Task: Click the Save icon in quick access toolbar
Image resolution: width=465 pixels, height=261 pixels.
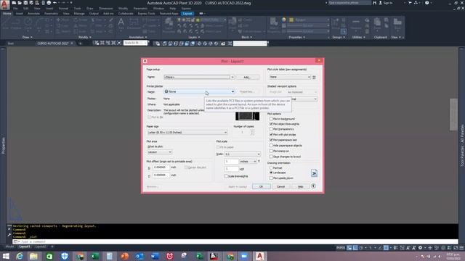Action: pyautogui.click(x=25, y=3)
